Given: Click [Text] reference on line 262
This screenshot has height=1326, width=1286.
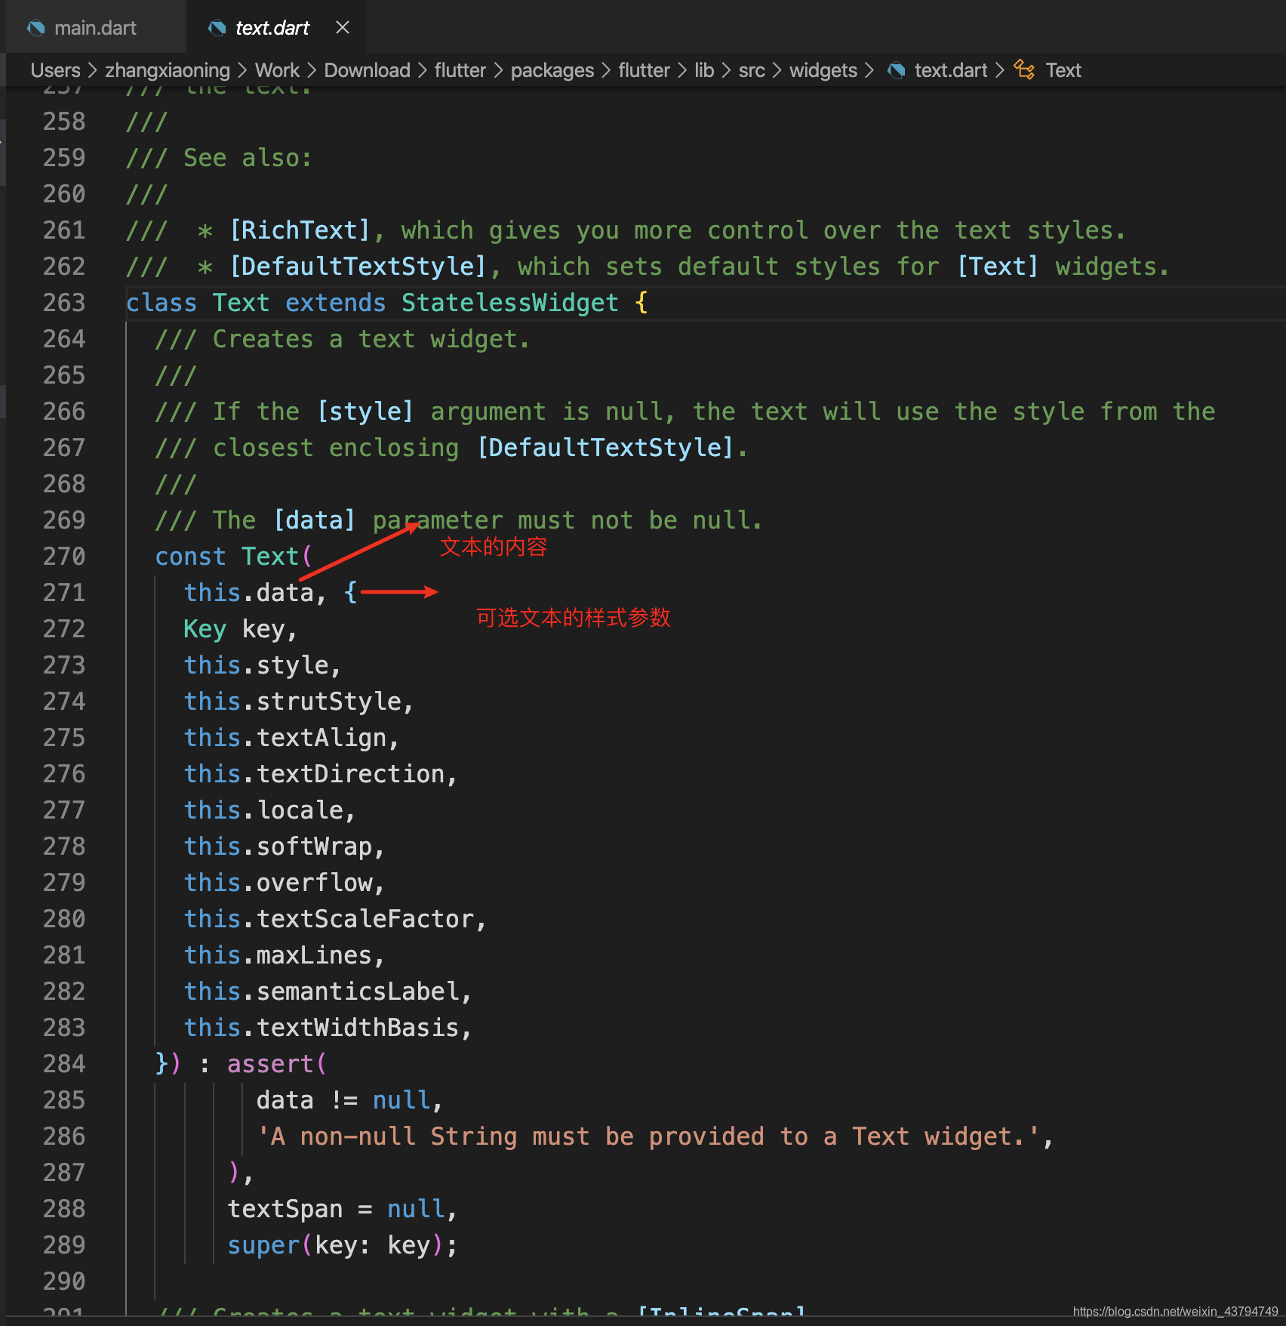Looking at the screenshot, I should pos(997,267).
